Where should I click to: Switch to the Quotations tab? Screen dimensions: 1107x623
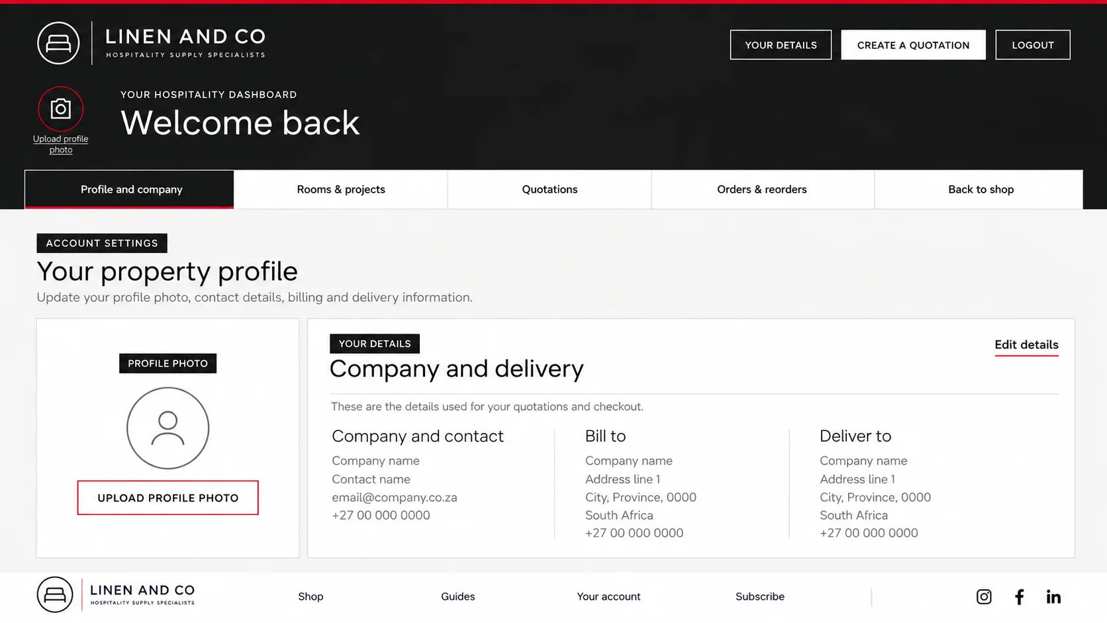tap(550, 189)
